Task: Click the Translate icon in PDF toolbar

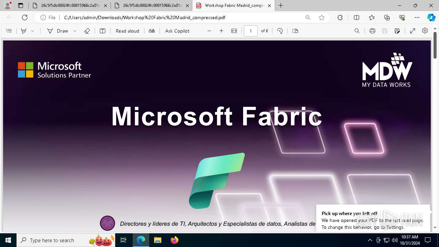Action: (152, 31)
